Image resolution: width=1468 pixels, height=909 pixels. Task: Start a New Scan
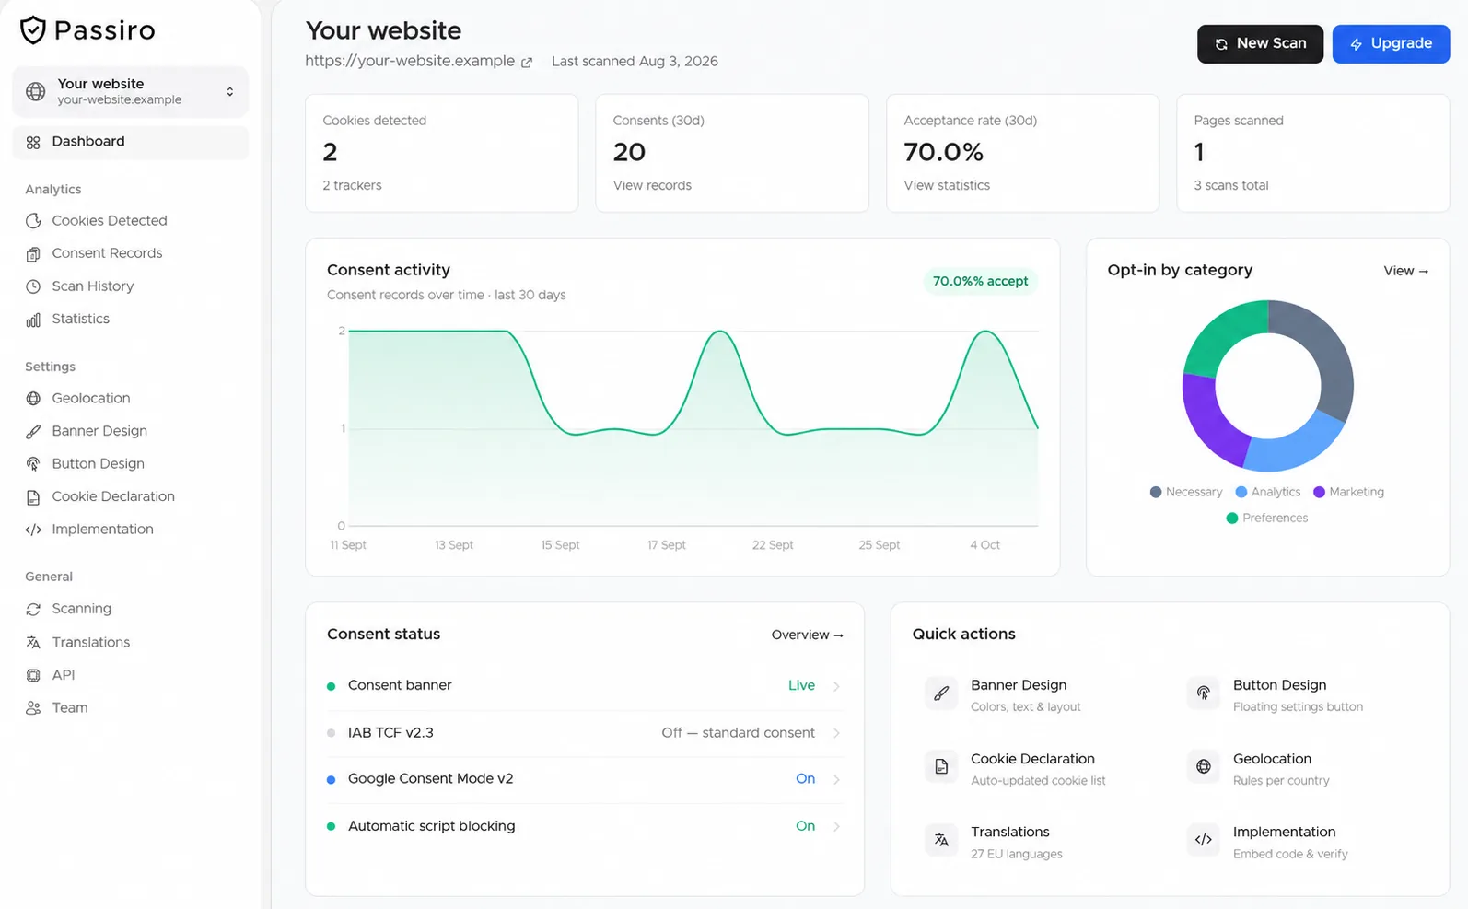pyautogui.click(x=1260, y=44)
